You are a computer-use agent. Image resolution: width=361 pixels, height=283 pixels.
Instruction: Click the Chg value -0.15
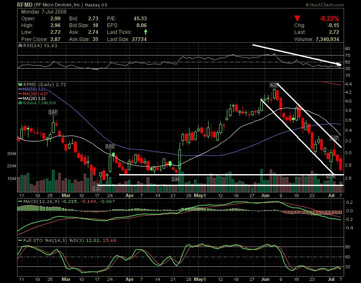click(333, 25)
